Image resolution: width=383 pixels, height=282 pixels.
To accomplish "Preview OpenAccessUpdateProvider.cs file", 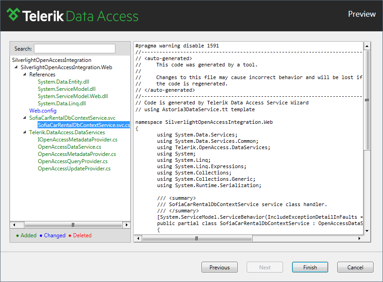I will pyautogui.click(x=74, y=169).
